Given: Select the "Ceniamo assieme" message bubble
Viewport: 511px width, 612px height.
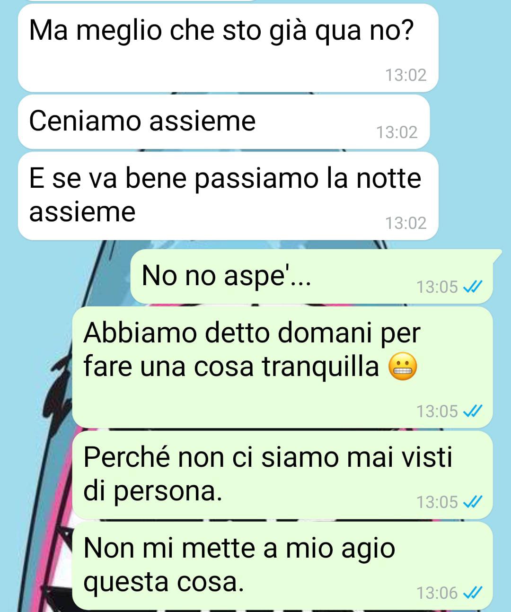Looking at the screenshot, I should [224, 122].
